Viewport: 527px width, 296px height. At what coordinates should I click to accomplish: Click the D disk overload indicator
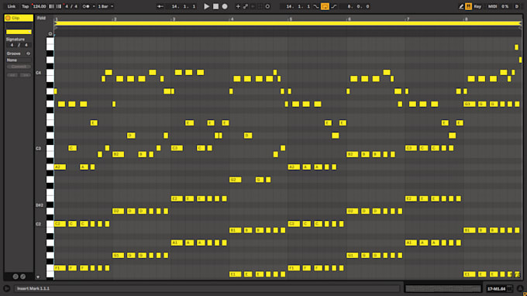(517, 6)
